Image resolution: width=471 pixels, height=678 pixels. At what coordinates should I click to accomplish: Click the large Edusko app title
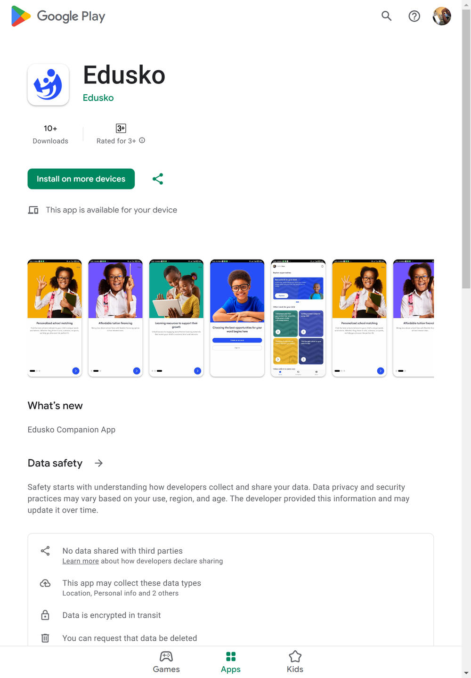click(x=124, y=75)
